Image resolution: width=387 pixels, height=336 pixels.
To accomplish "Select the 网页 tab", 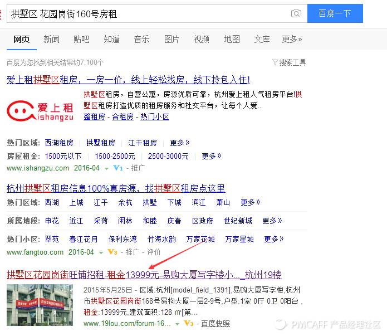I will click(22, 39).
